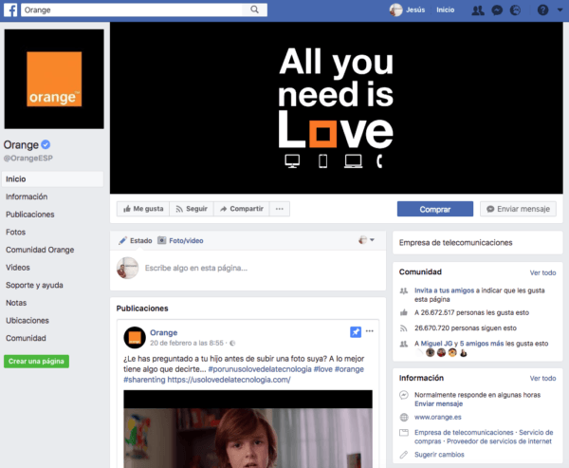Open Messenger icon in top bar
The height and width of the screenshot is (468, 569).
[497, 9]
